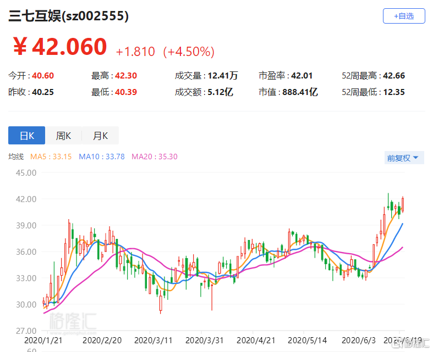This screenshot has width=433, height=352.
Task: Click the 今开 value 40.60
Action: pyautogui.click(x=43, y=76)
